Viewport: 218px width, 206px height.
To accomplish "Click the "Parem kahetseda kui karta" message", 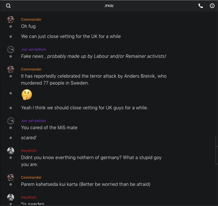I will (86, 184).
